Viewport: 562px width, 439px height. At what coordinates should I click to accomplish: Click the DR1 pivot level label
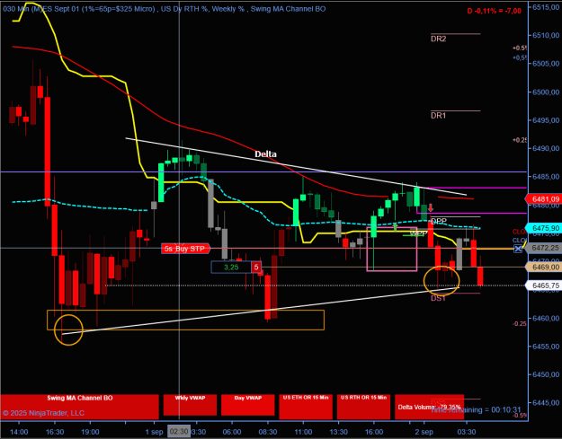(x=438, y=115)
